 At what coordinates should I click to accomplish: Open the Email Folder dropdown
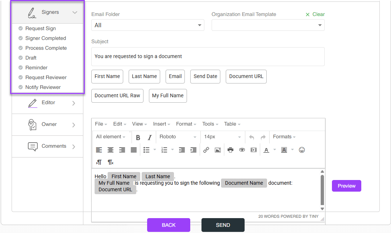pyautogui.click(x=147, y=25)
